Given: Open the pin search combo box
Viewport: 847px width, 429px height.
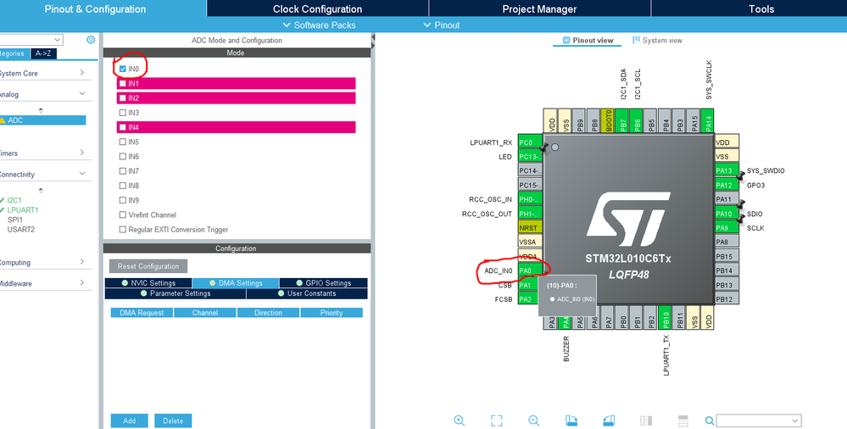Looking at the screenshot, I should 759,421.
